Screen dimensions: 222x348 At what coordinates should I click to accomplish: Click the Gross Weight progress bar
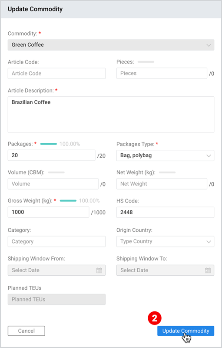(x=68, y=201)
